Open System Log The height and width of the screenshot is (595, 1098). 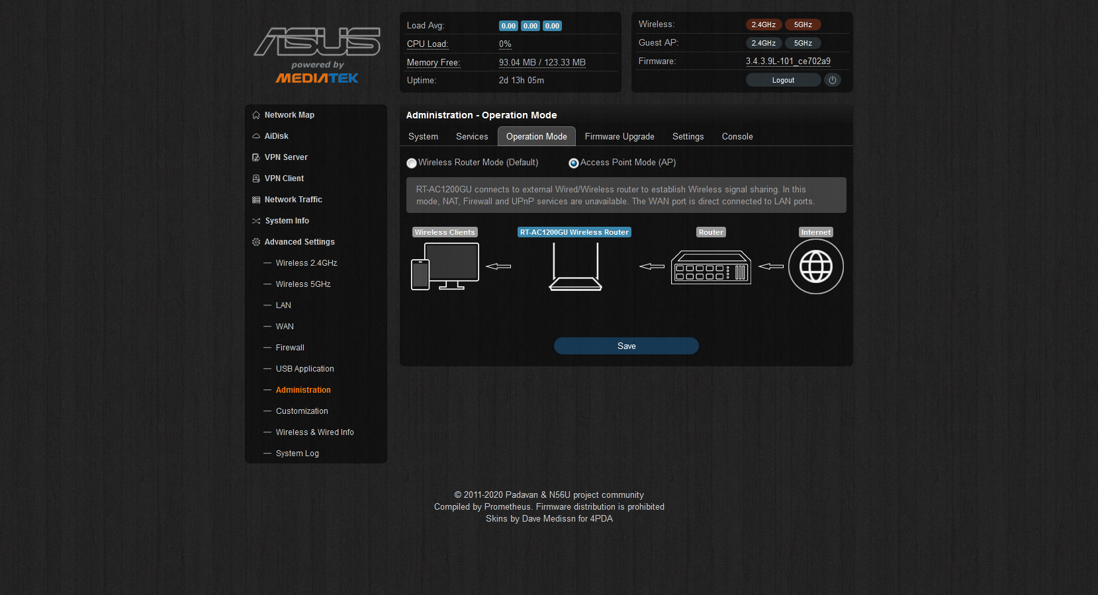coord(297,454)
